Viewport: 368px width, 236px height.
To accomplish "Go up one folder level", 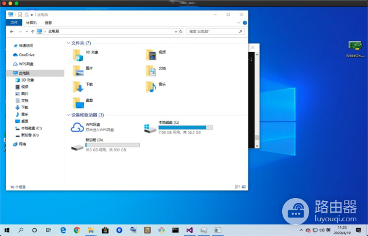I will tap(33, 31).
